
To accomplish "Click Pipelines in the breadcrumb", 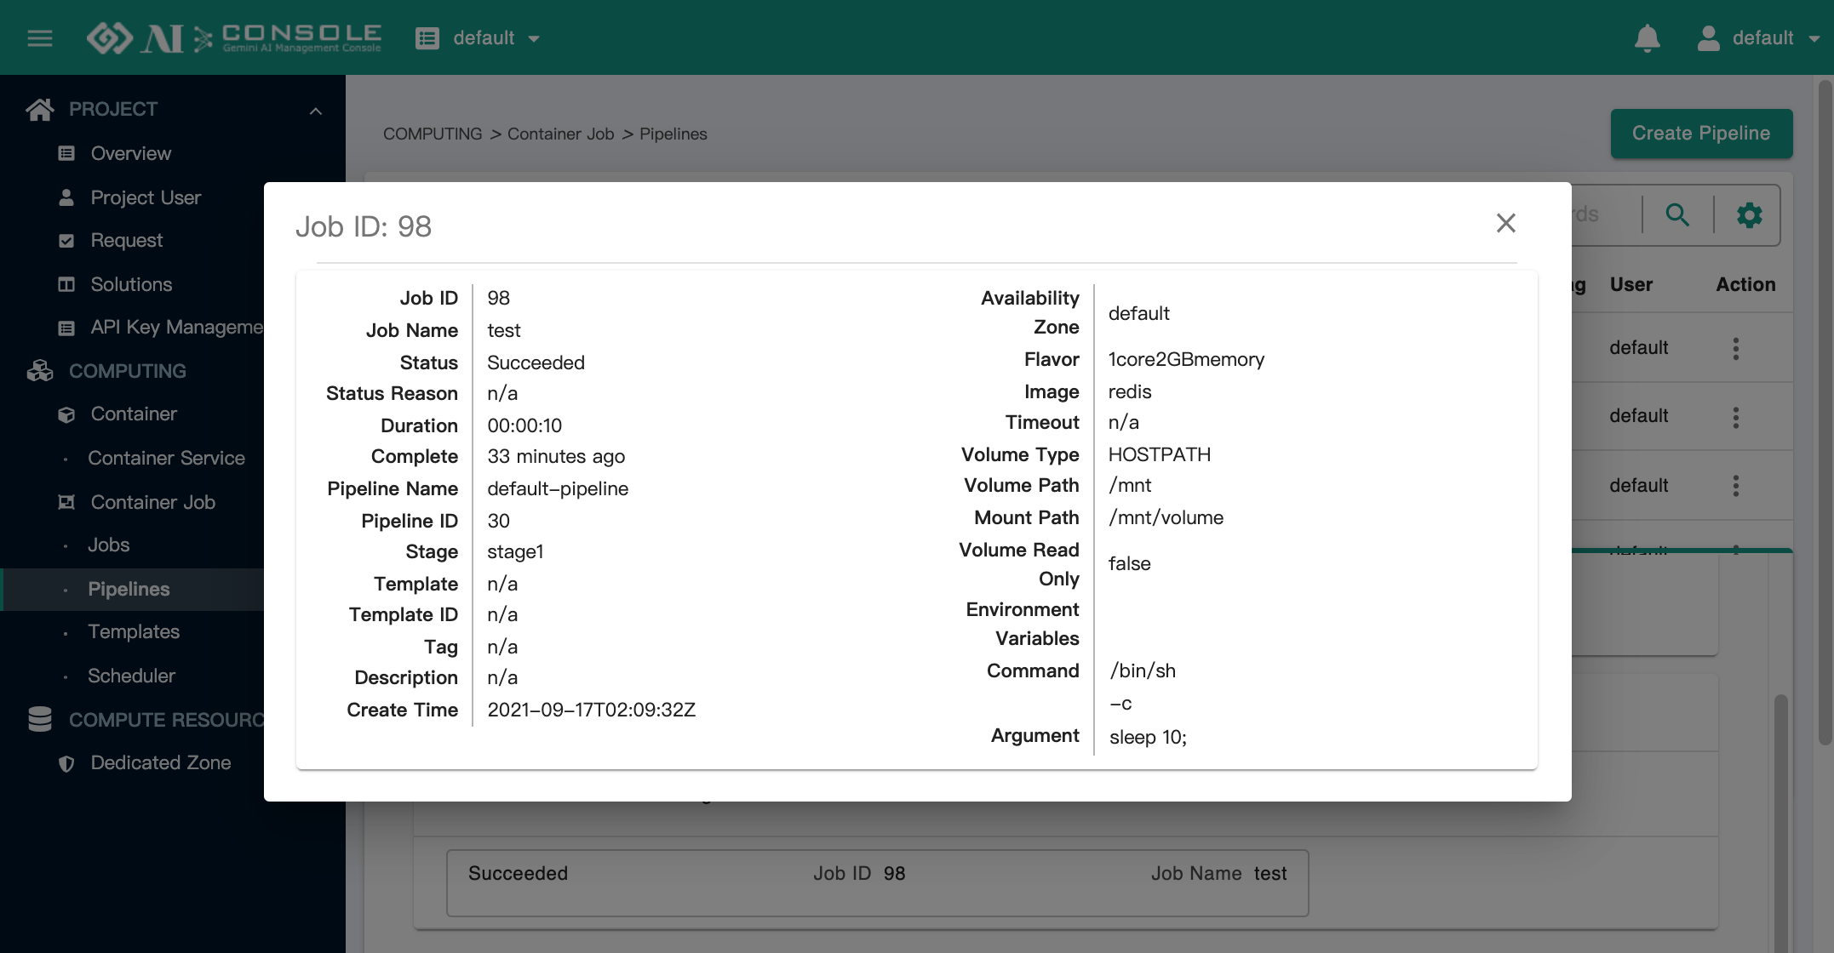I will [x=673, y=134].
